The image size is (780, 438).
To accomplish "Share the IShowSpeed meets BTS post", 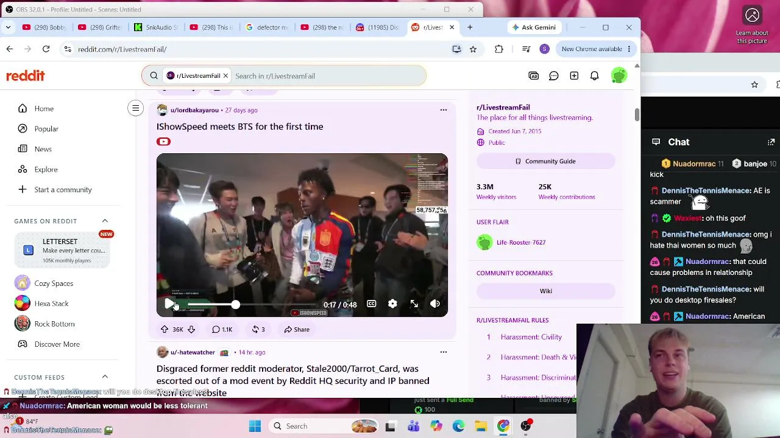I will pyautogui.click(x=297, y=329).
